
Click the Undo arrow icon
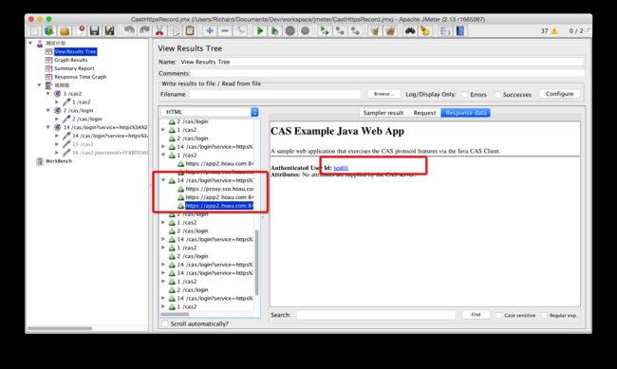129,30
